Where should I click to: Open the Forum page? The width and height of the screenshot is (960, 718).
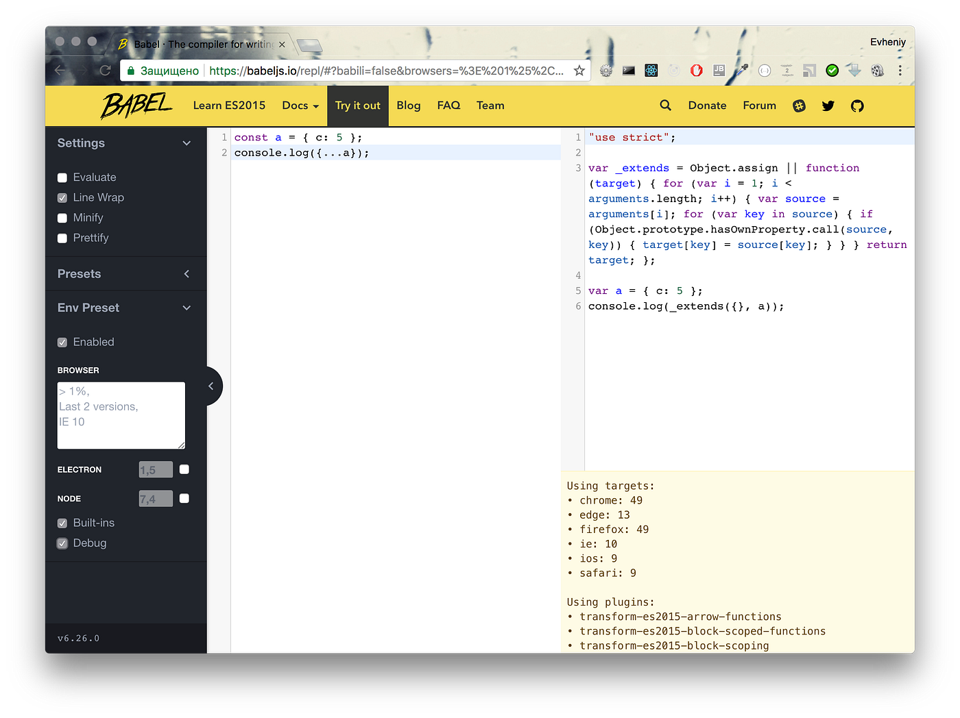759,106
